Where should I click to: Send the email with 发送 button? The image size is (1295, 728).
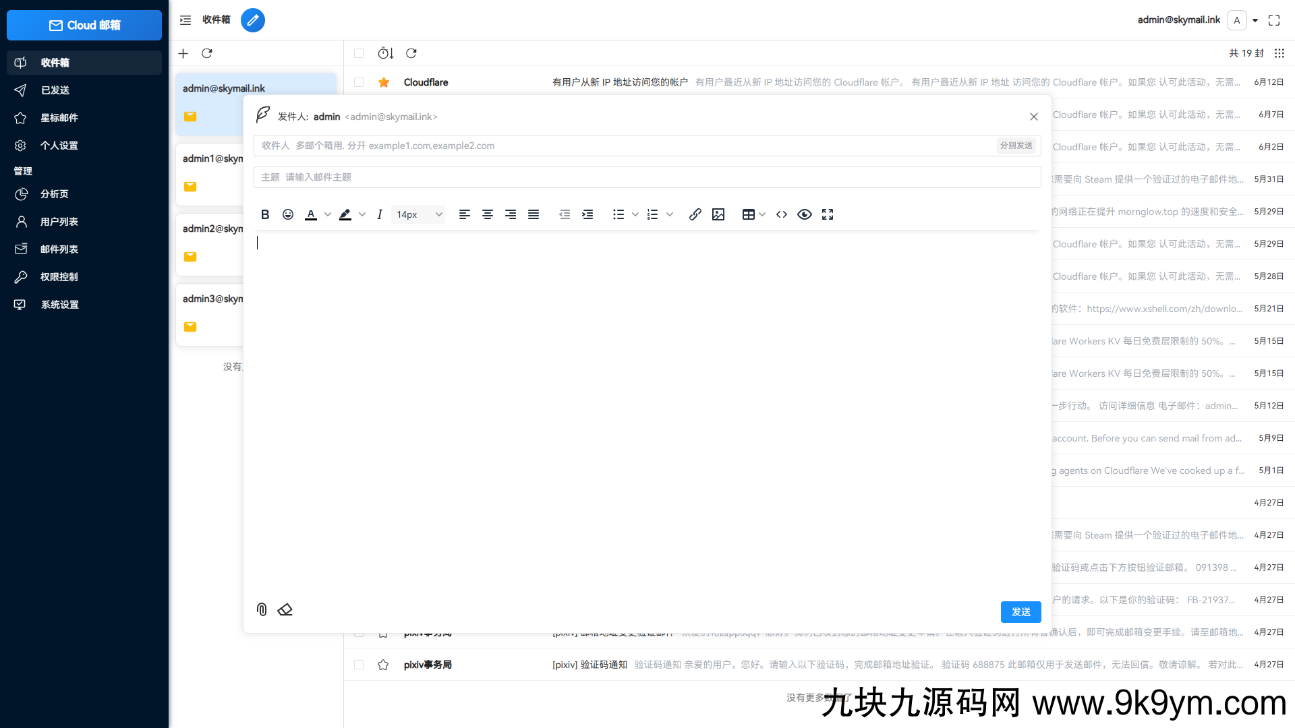pyautogui.click(x=1020, y=611)
